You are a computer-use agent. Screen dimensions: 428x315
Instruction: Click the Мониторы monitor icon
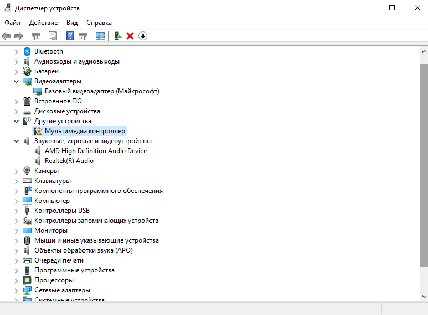click(27, 230)
